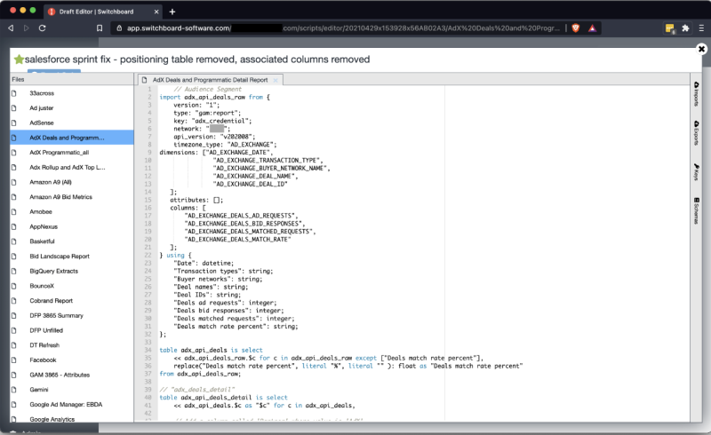Select the Draft Editor | Switchboard browser tab
Screen dimensions: 711x435
click(x=103, y=12)
